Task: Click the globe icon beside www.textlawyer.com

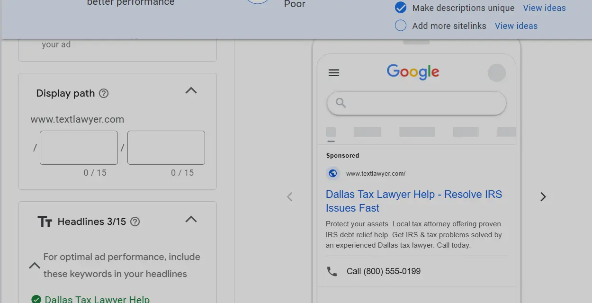Action: [333, 173]
